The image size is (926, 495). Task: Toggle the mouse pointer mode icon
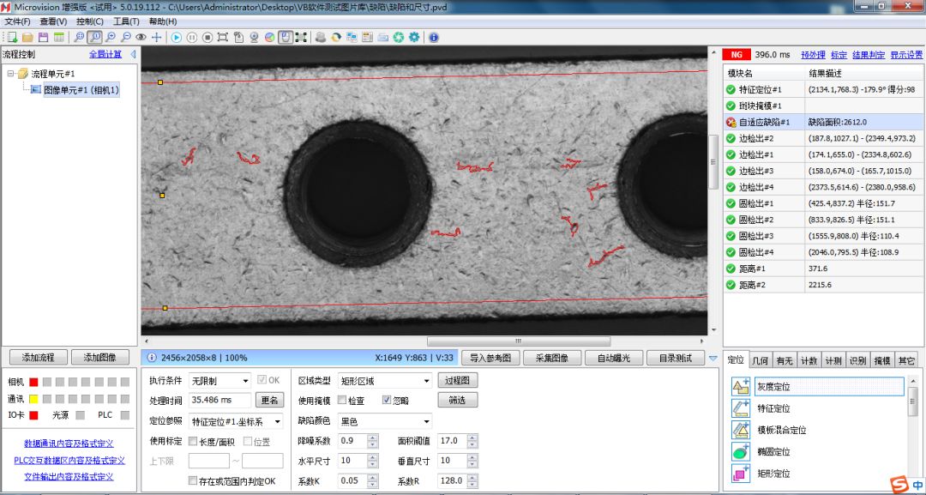click(x=286, y=37)
